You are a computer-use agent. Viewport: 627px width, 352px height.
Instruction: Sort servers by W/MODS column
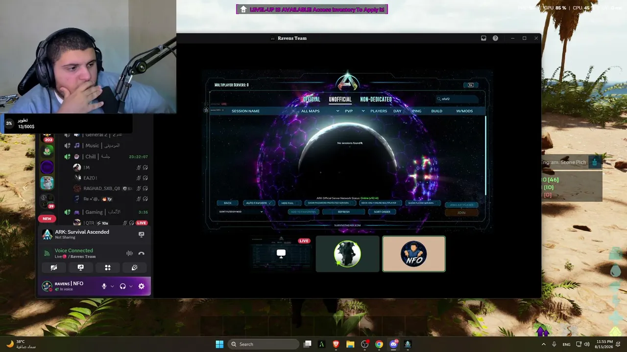tap(464, 111)
